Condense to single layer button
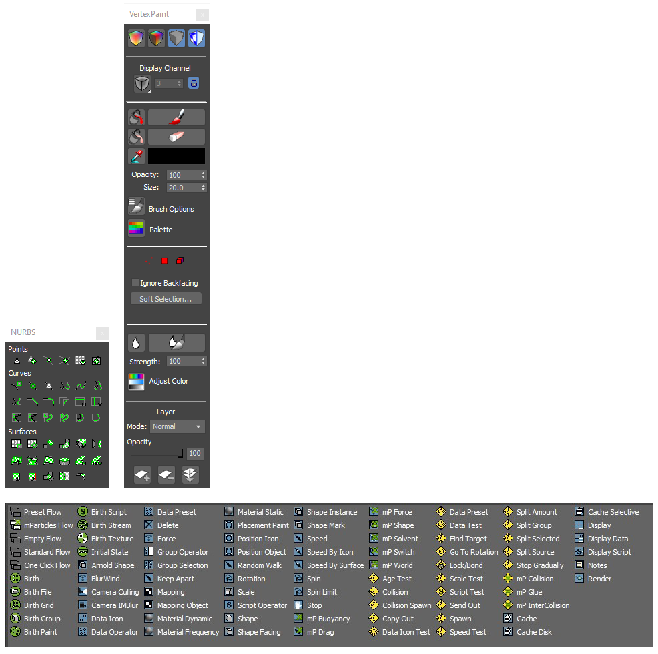The width and height of the screenshot is (658, 654). (190, 474)
